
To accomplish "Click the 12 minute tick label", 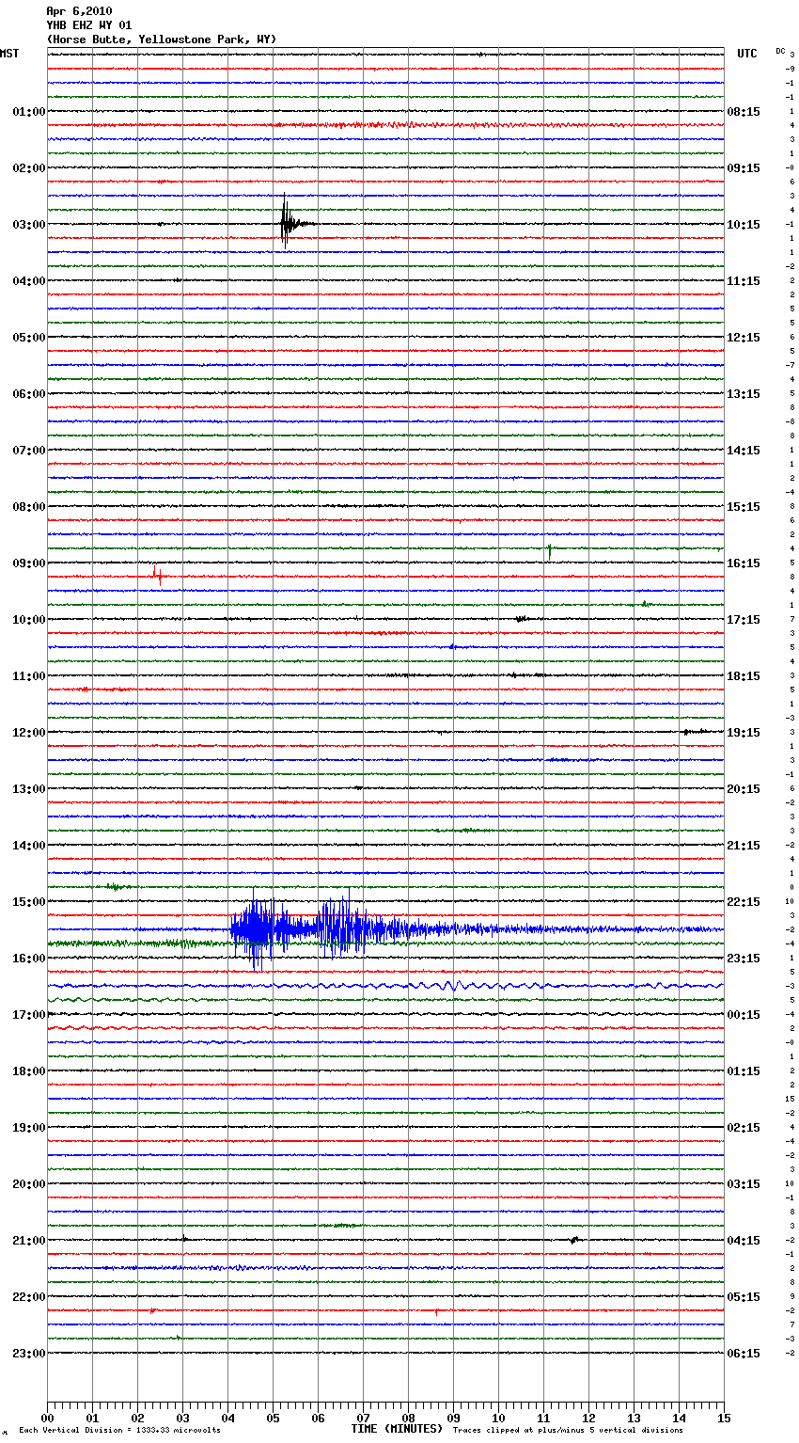I will click(588, 1418).
